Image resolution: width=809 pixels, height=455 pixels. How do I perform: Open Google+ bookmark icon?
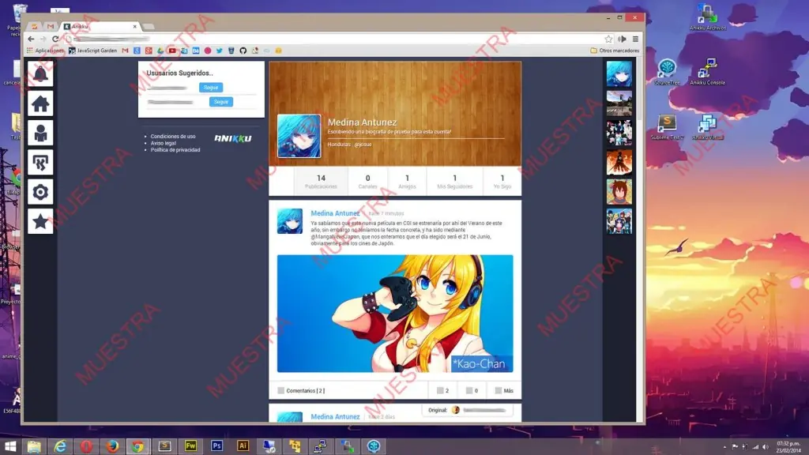(x=149, y=51)
